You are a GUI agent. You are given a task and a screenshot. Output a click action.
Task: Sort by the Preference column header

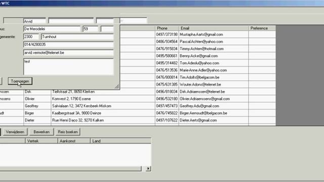pos(262,28)
